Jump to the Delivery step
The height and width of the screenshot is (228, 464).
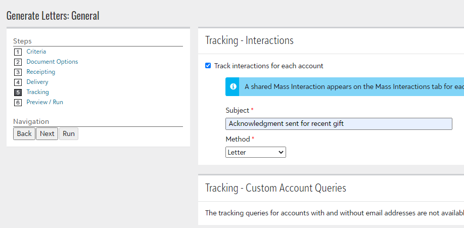click(37, 82)
